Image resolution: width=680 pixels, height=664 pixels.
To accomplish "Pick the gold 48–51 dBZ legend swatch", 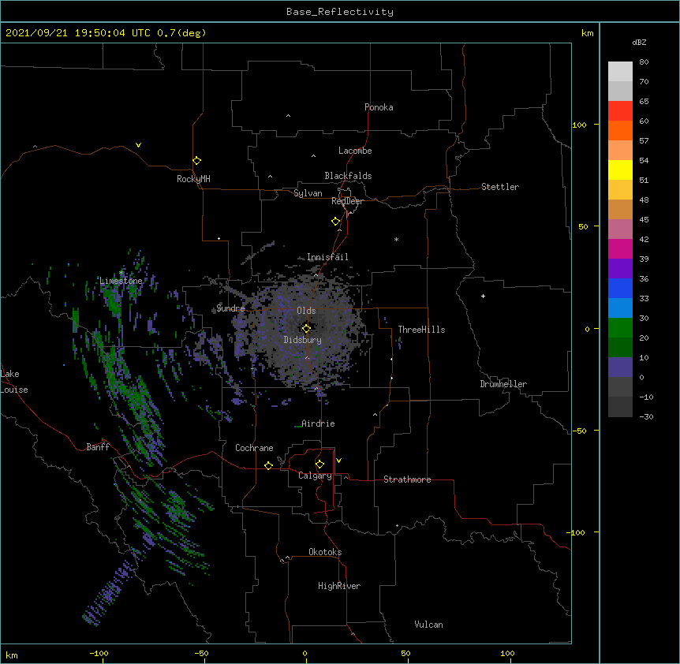I will tap(620, 190).
